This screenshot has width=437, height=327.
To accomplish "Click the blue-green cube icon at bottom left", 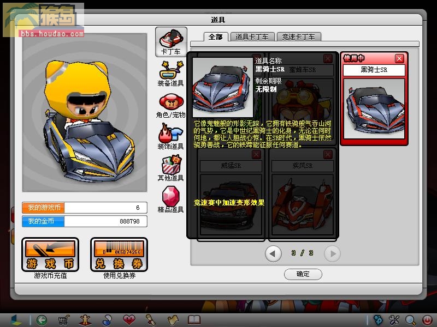I will pos(16,320).
